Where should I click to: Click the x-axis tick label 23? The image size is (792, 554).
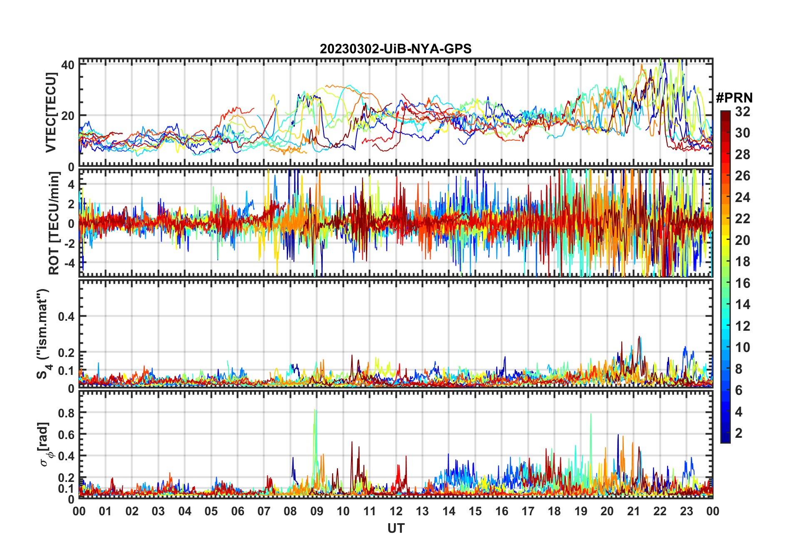pos(686,511)
